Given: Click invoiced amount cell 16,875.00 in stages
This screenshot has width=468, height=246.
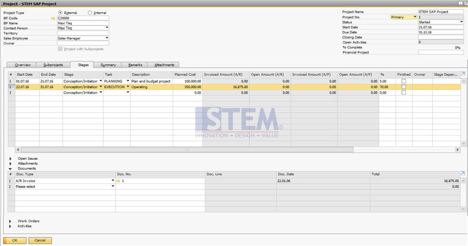Looking at the screenshot, I should (x=226, y=87).
